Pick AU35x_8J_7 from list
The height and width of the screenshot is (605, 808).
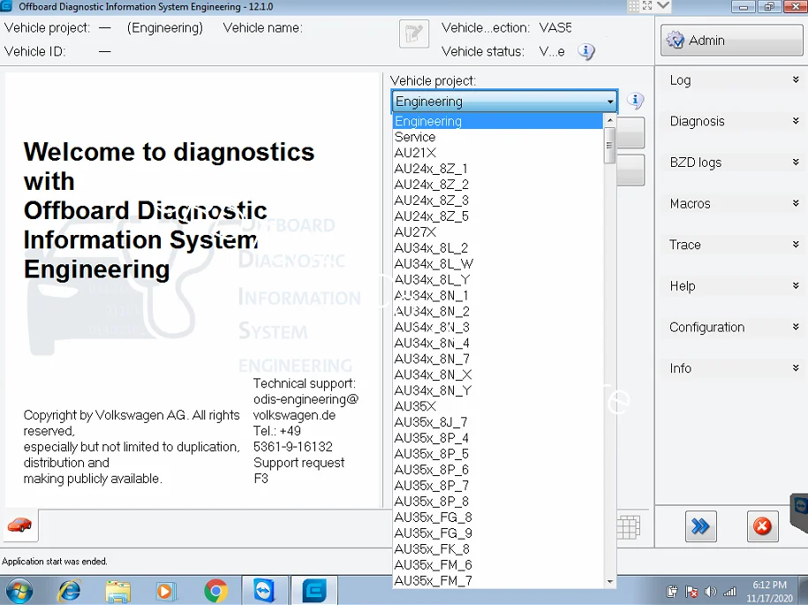click(x=498, y=422)
